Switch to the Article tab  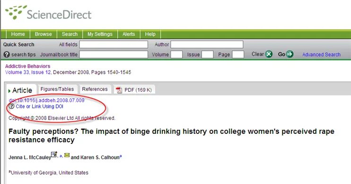coord(21,90)
